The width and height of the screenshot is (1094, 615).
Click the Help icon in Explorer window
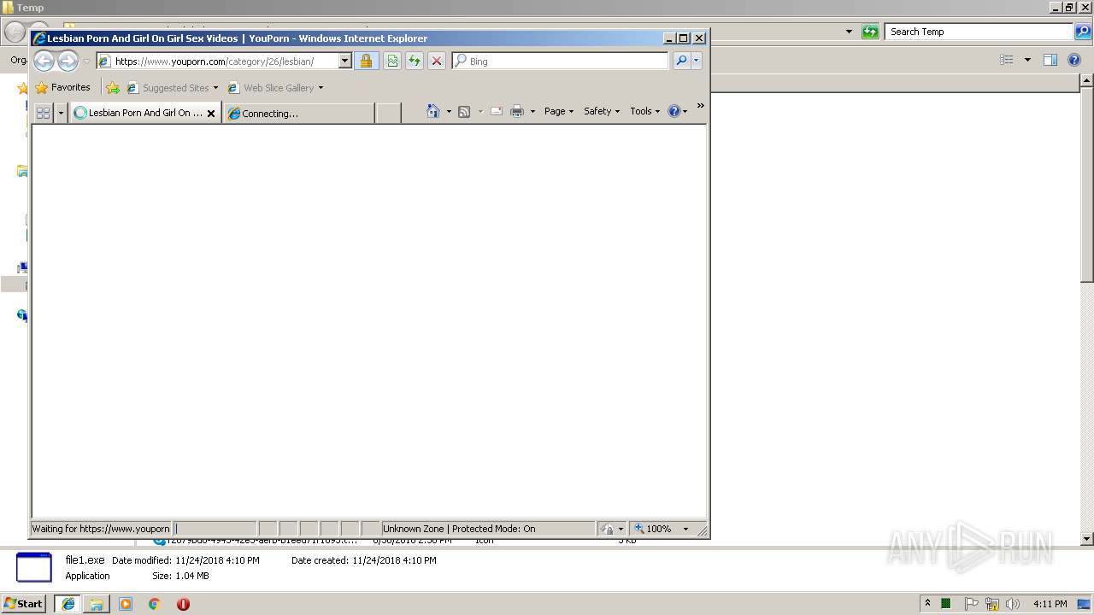[1075, 60]
